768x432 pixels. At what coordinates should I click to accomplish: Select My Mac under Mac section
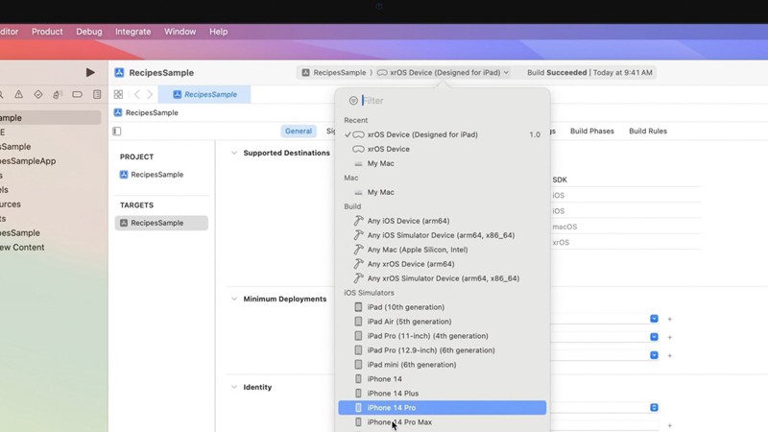[443, 192]
